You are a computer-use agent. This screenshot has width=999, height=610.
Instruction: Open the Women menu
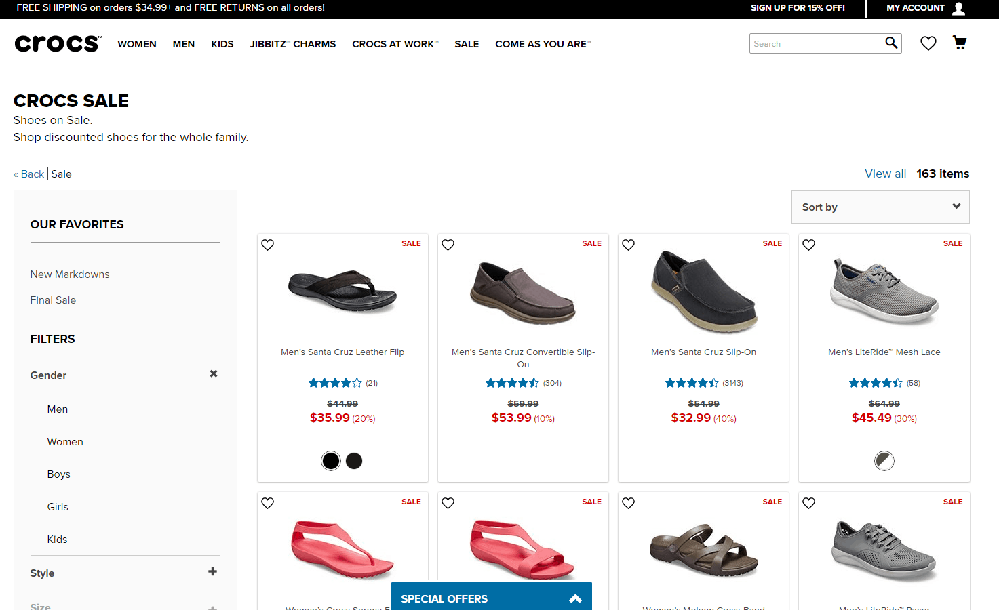[x=137, y=44]
